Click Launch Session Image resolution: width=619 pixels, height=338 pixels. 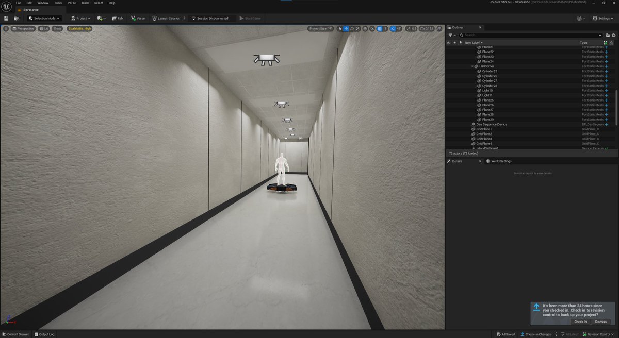[x=166, y=18]
